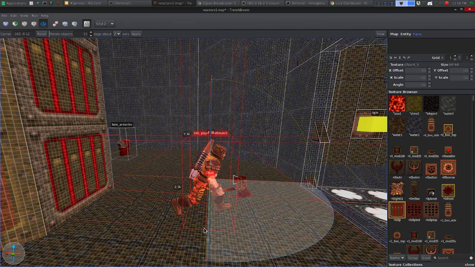Click Apply to rotate objects
475x267 pixels.
click(136, 34)
